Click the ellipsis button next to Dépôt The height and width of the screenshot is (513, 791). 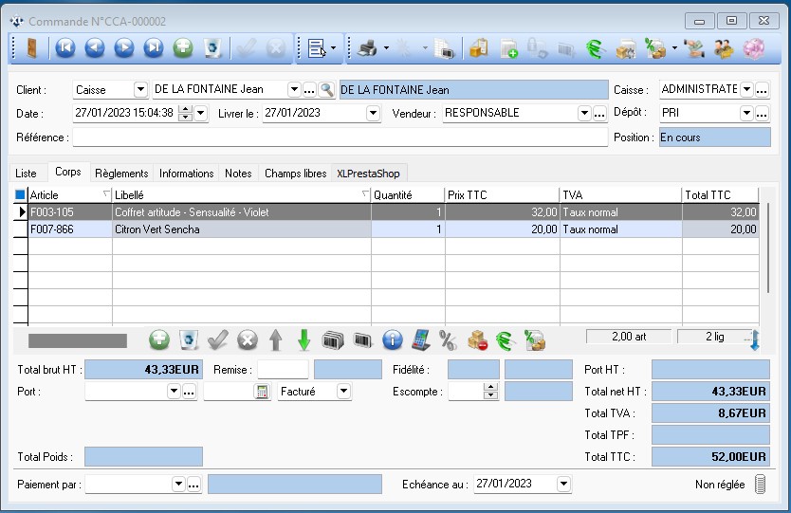[762, 113]
